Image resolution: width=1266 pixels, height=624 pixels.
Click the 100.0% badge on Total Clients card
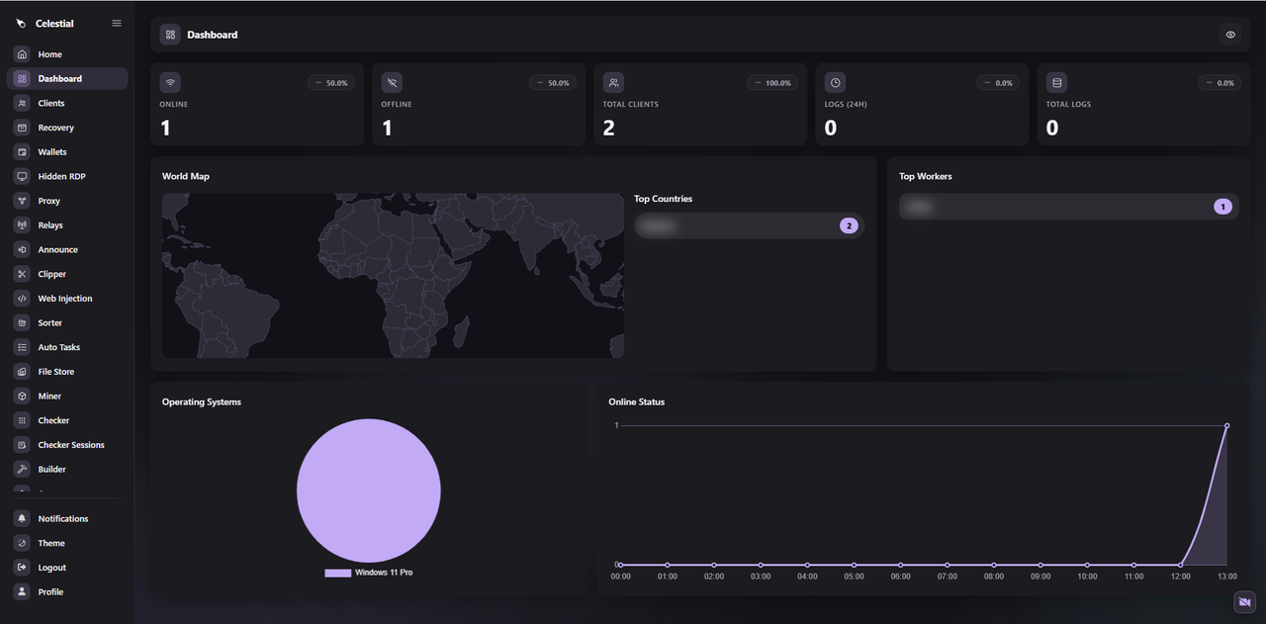pos(772,83)
